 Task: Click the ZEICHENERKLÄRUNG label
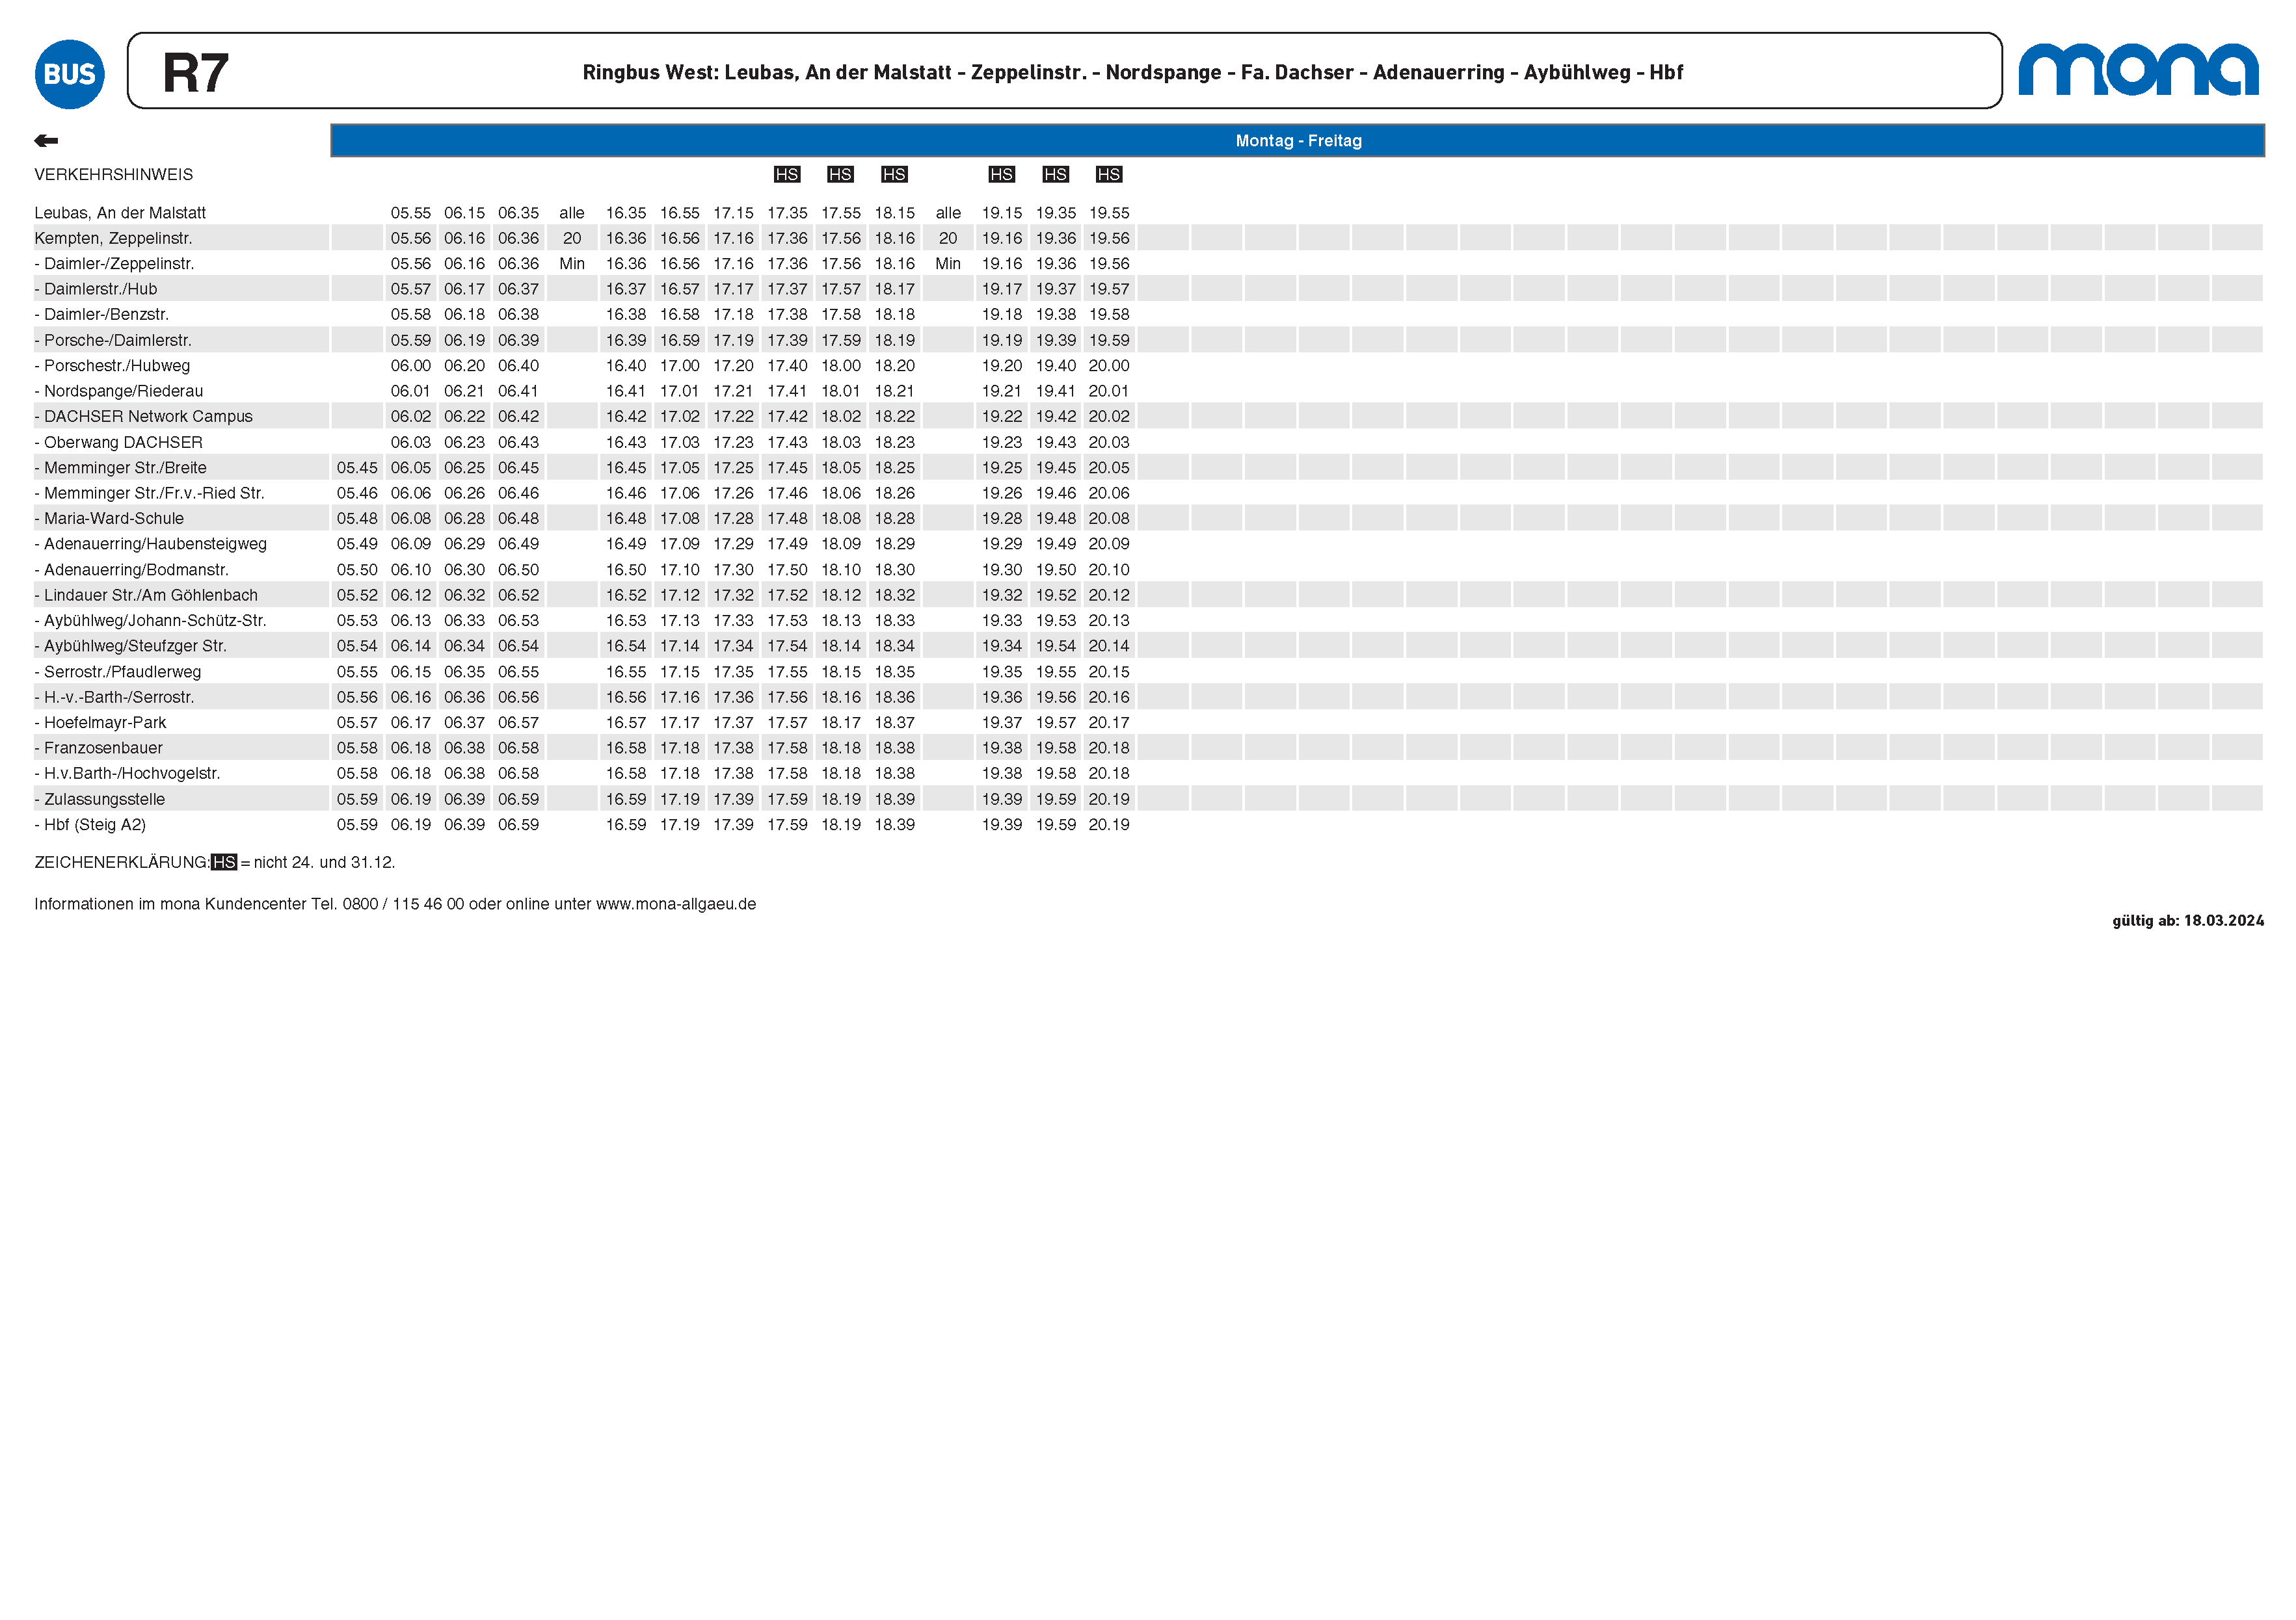pos(122,863)
